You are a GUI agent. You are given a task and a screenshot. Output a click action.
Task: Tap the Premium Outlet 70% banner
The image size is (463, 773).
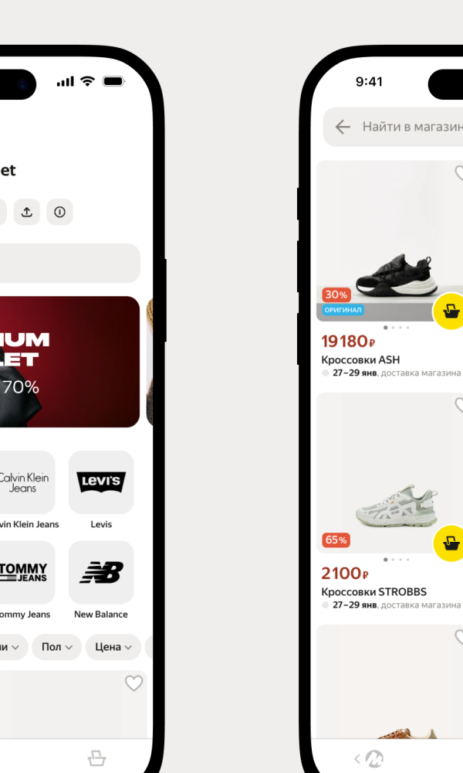(x=69, y=362)
